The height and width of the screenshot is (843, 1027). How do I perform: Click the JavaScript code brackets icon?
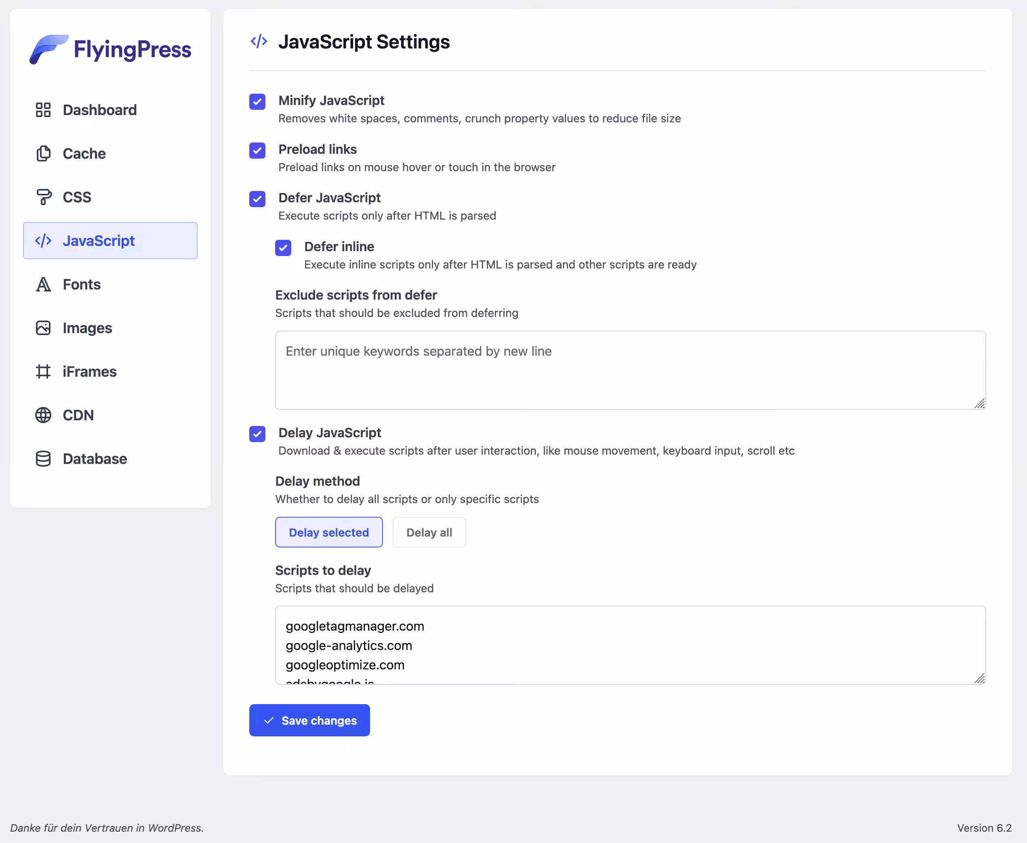click(43, 240)
